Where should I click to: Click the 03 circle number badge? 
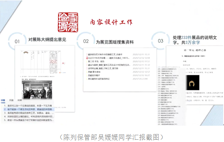[160, 41]
